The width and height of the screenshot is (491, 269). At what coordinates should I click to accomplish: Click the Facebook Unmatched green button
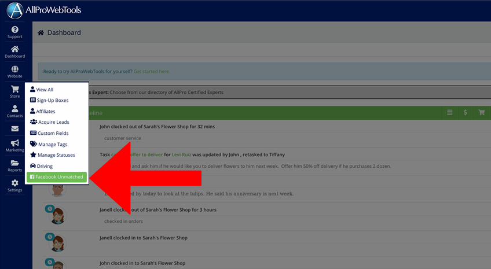pos(57,176)
